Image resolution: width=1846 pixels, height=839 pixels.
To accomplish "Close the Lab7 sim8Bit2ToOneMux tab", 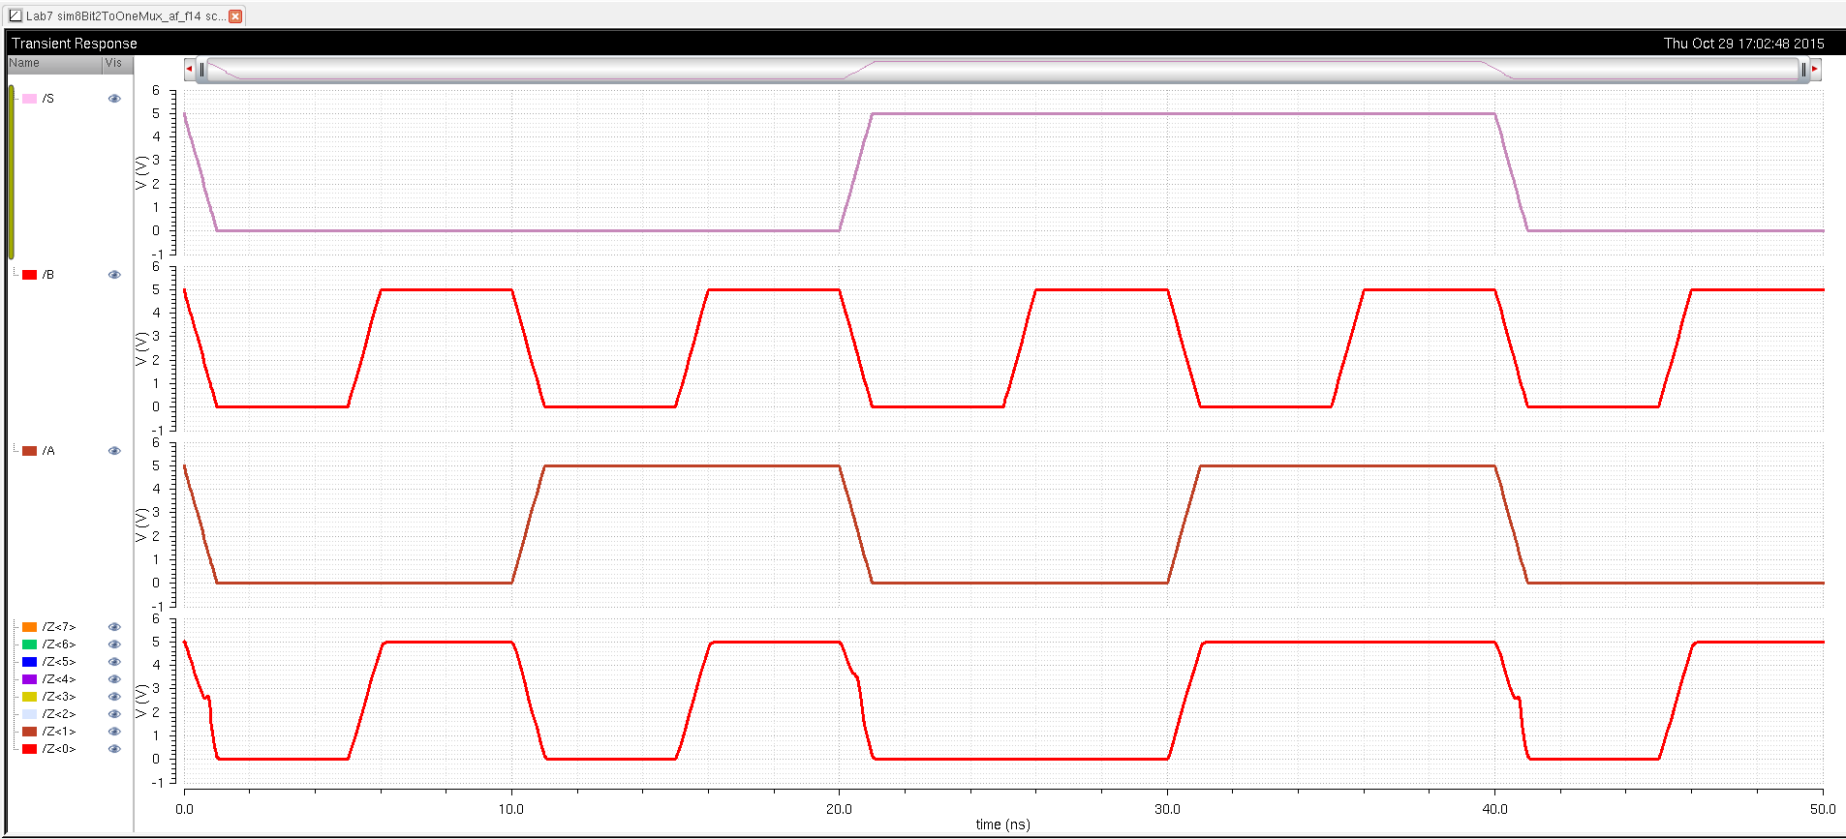I will pyautogui.click(x=235, y=16).
